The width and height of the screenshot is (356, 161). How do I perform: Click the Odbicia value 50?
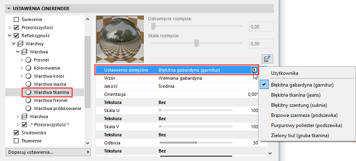(x=256, y=143)
